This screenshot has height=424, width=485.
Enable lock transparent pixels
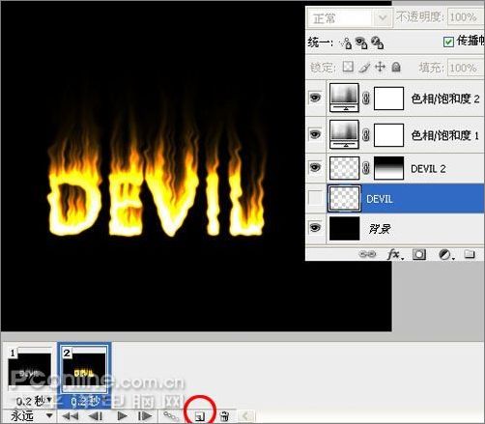click(x=348, y=67)
